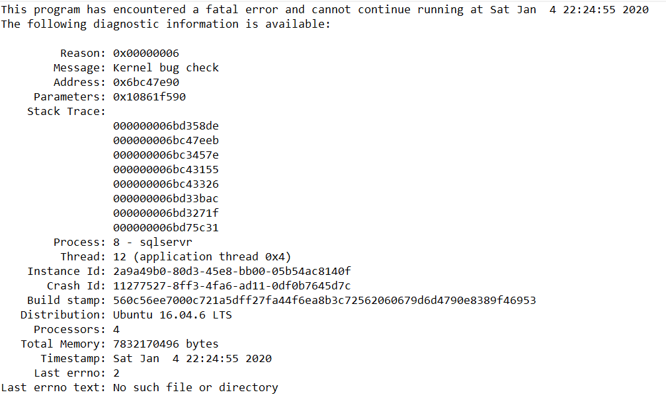
Task: Click the Parameters value 0x10861f590
Action: pyautogui.click(x=149, y=96)
